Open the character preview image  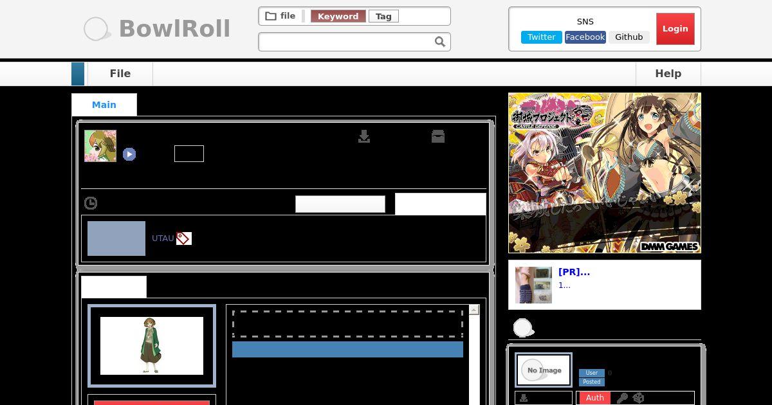[x=152, y=346]
